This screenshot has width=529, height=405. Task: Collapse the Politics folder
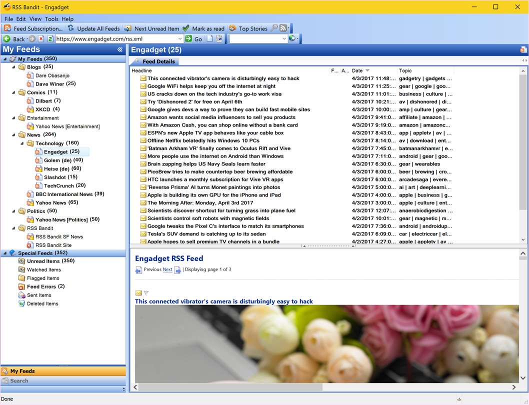point(13,211)
